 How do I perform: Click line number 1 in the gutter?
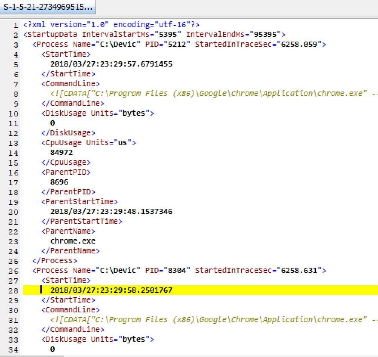click(x=15, y=25)
